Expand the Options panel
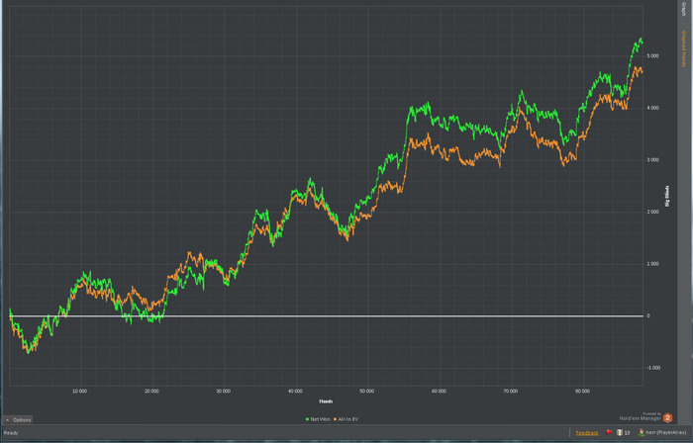This screenshot has height=443, width=693. coord(18,420)
